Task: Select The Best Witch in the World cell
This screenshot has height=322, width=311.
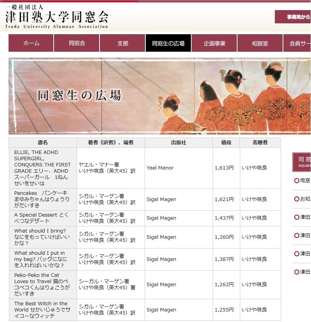Action: click(43, 310)
